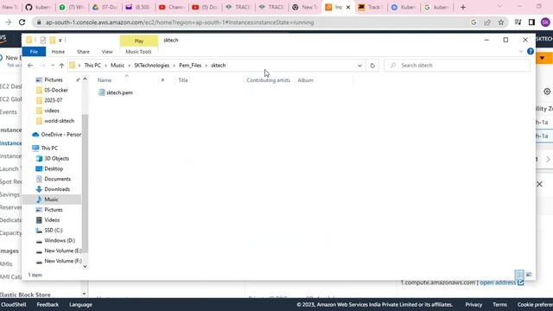Switch to the GitHub browser tab

38,8
